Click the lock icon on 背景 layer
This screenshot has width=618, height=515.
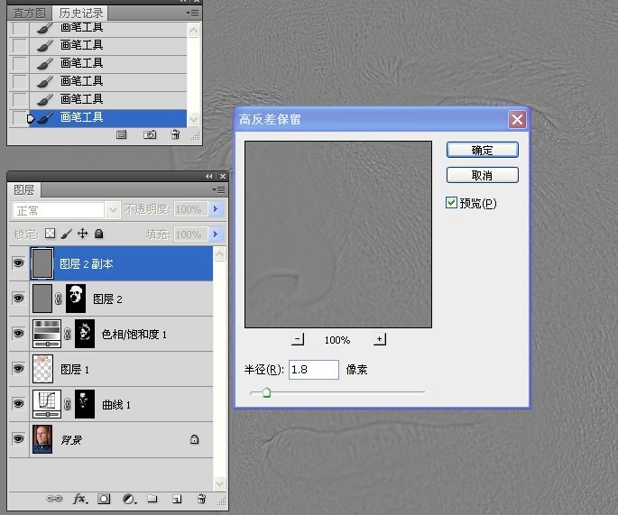(194, 439)
